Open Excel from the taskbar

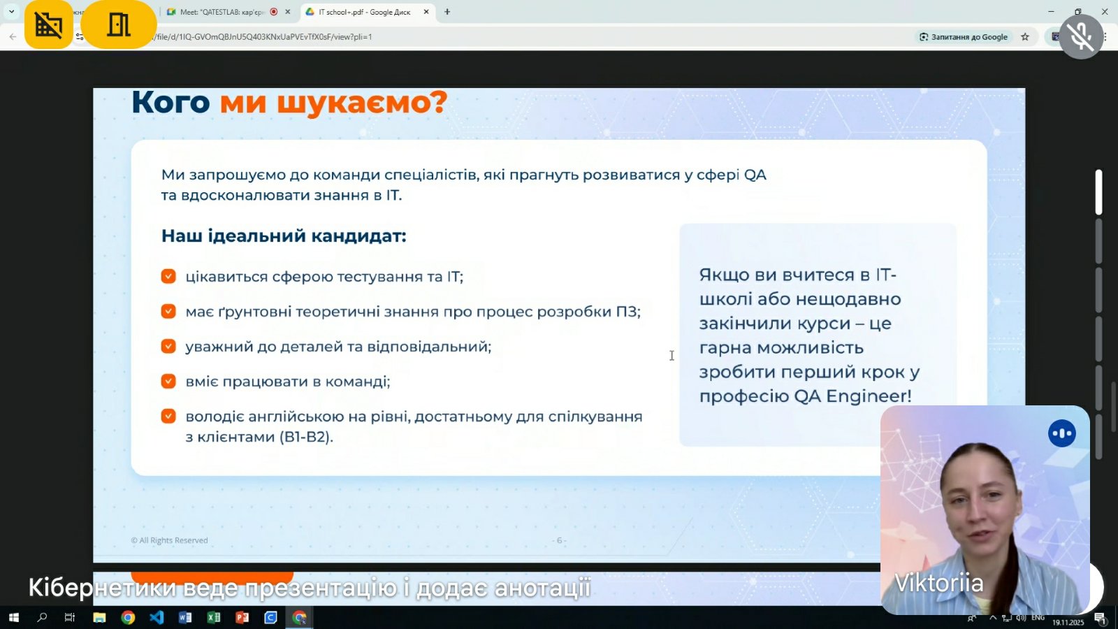214,618
